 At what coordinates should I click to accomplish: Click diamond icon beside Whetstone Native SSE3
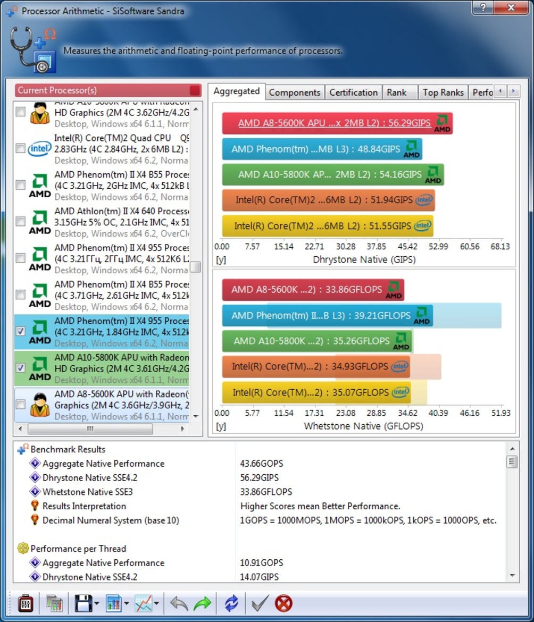pos(35,492)
